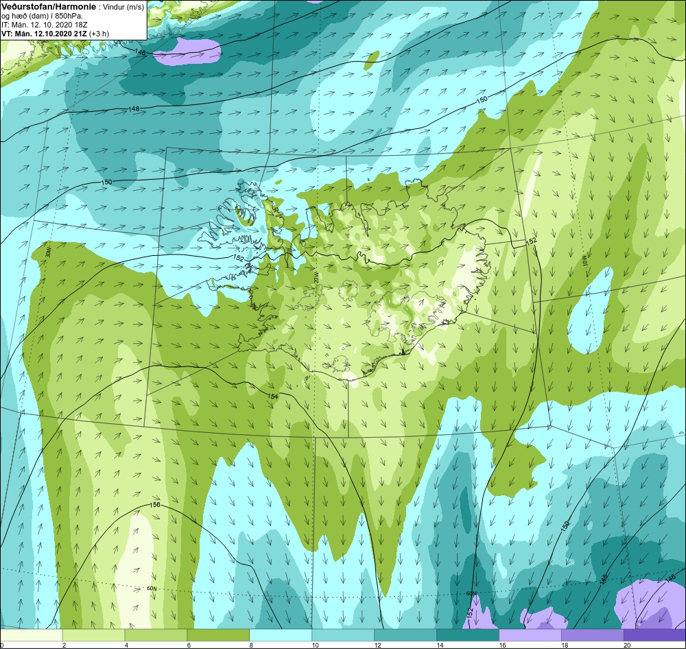The width and height of the screenshot is (686, 649).
Task: Click the "154" contour label south of Iceland
Action: [x=272, y=396]
